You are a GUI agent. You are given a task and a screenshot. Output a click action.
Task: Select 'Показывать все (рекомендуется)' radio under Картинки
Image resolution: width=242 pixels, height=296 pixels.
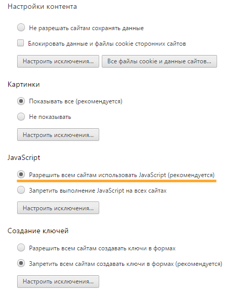[x=21, y=101]
